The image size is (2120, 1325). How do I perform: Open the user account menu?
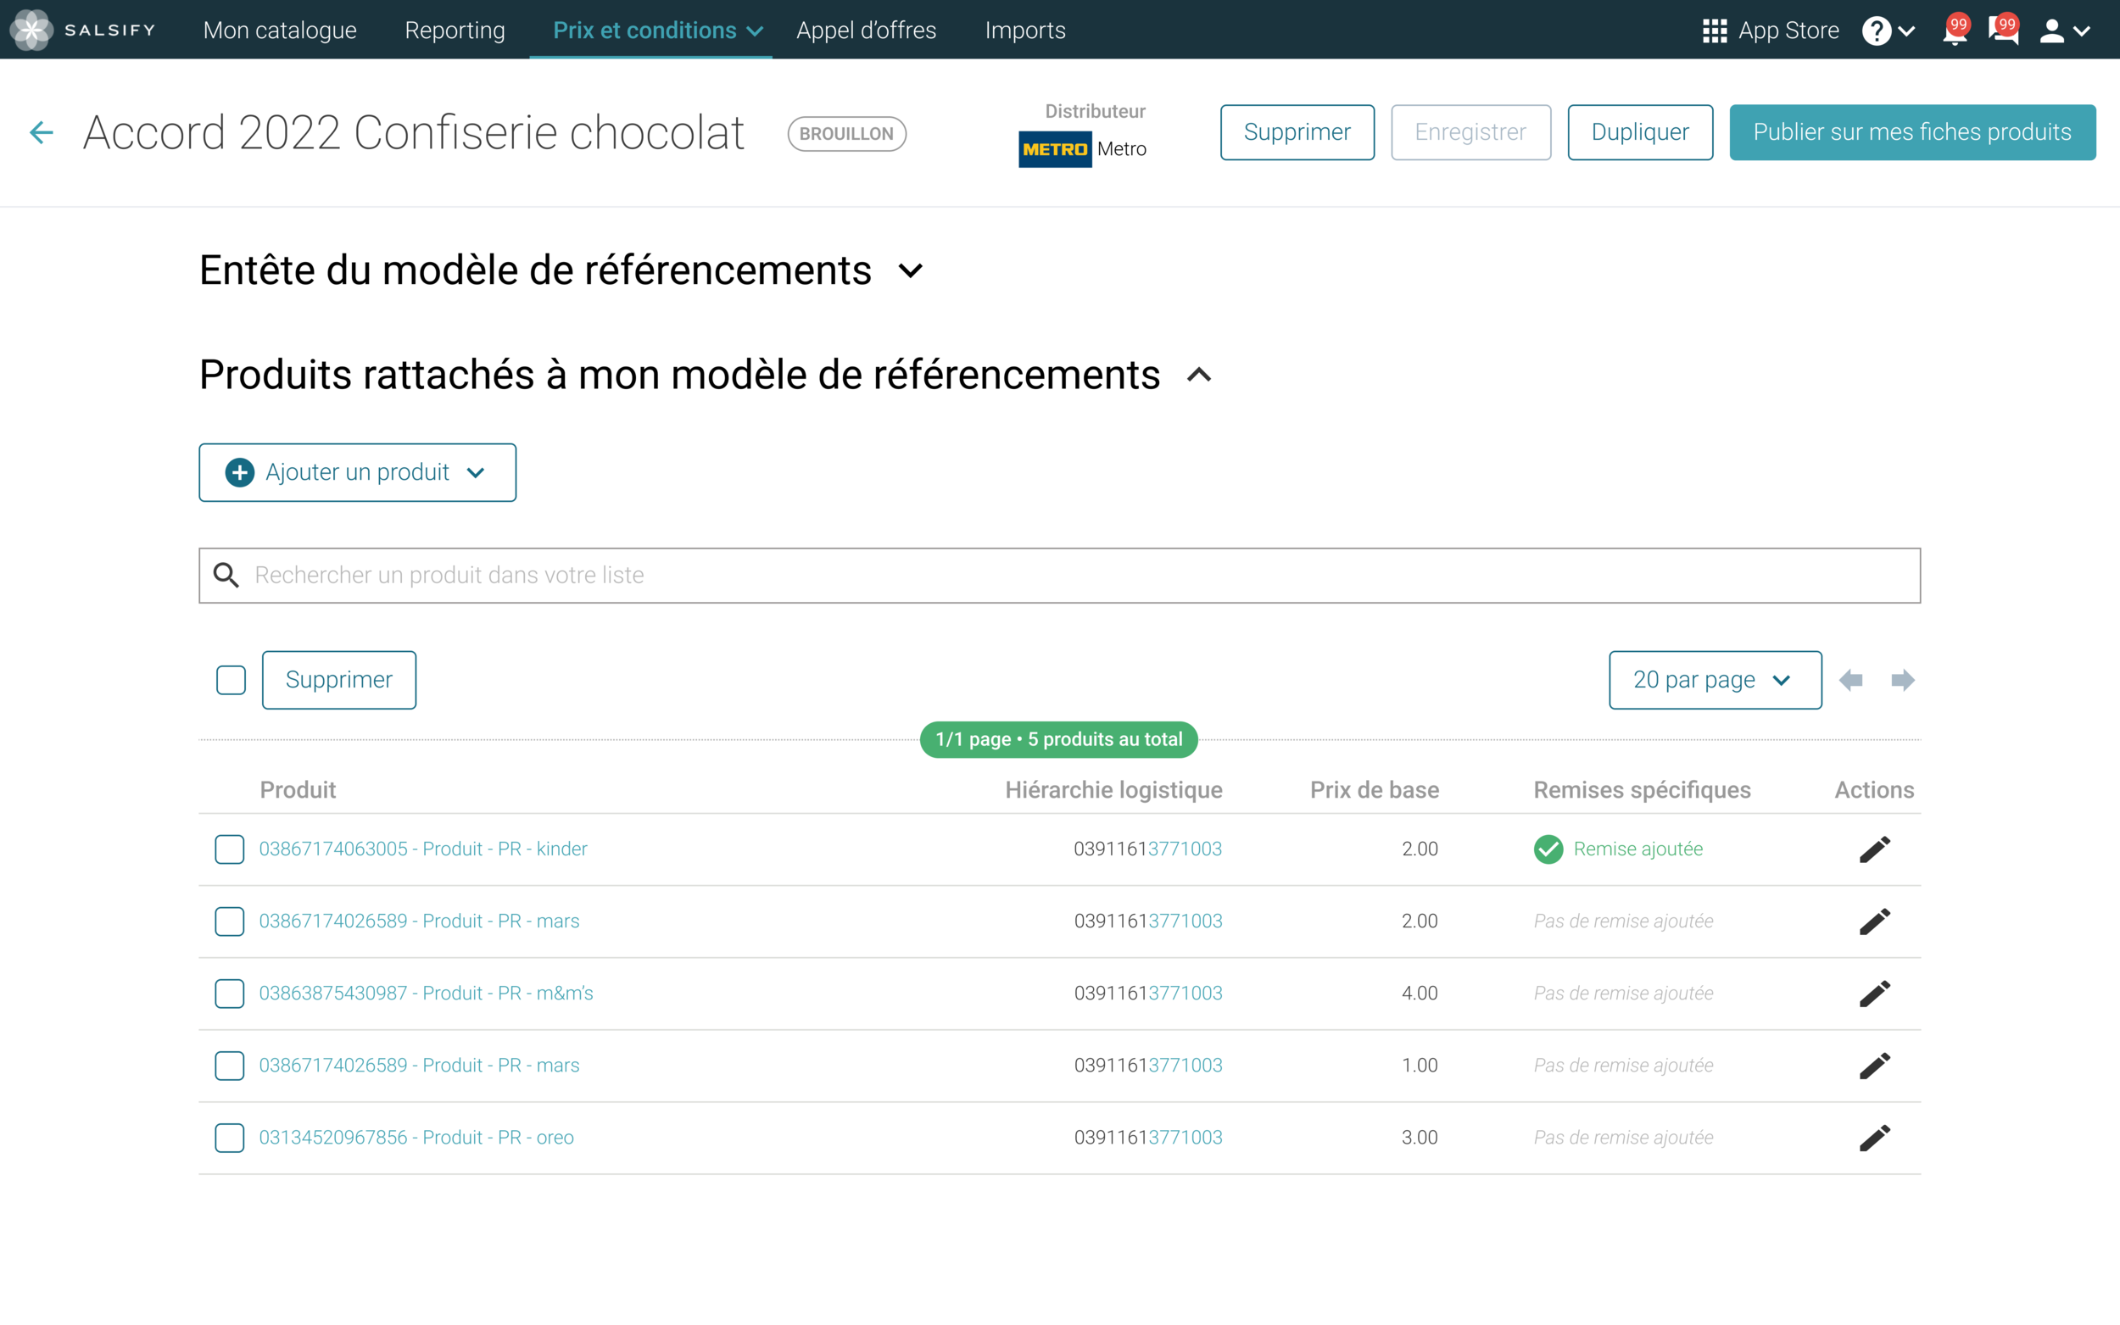2065,31
